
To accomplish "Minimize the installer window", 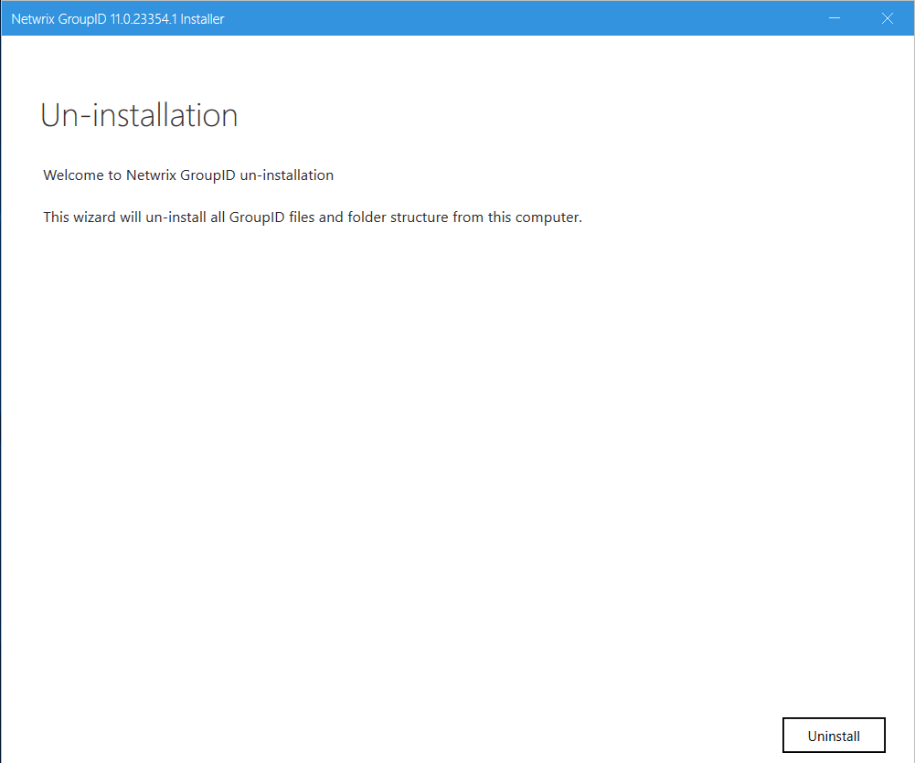I will (834, 17).
